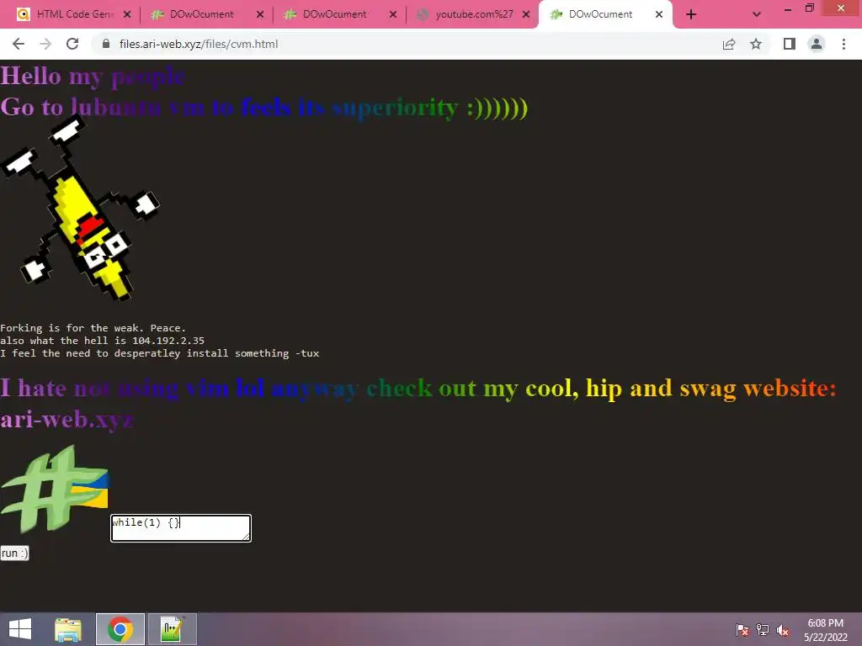This screenshot has width=862, height=646.
Task: Click 'Forking is for the weak. Peace.' line
Action: [x=93, y=328]
